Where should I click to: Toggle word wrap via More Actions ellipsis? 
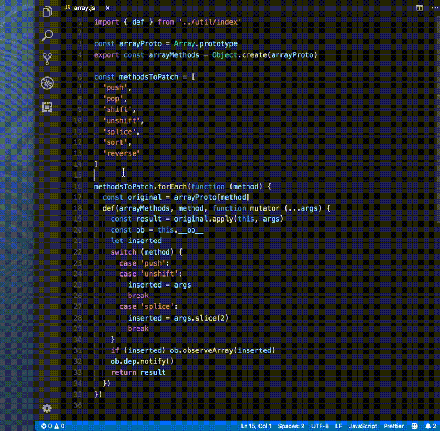coord(435,8)
